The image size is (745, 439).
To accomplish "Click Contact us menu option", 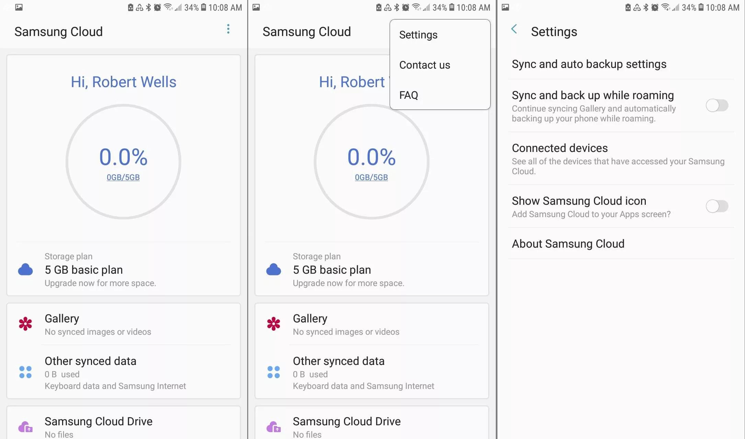I will pyautogui.click(x=424, y=64).
